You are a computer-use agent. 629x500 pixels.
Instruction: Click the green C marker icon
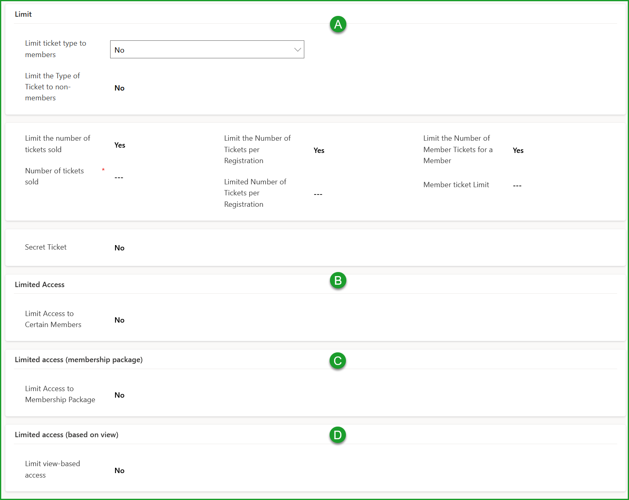tap(337, 361)
